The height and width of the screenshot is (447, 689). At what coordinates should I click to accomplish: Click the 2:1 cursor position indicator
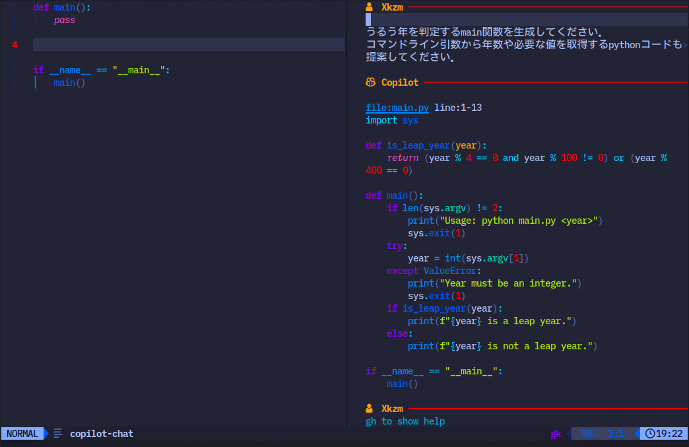click(615, 434)
